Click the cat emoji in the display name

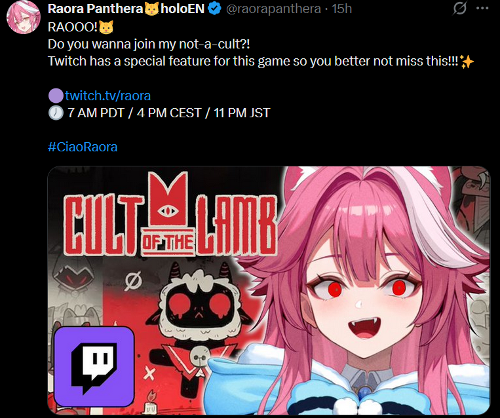point(152,9)
